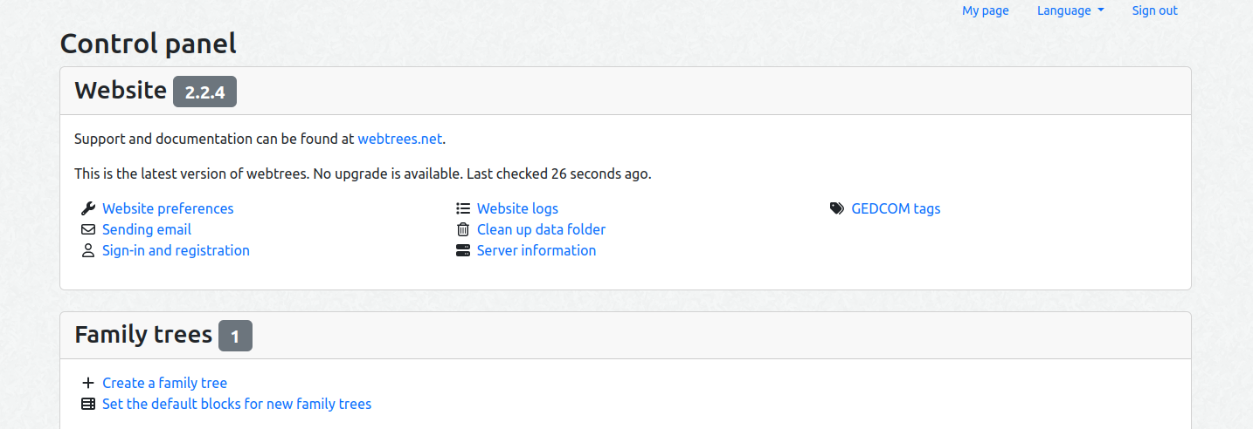Click the wrench icon beside Website preferences
This screenshot has height=429, width=1253.
87,208
